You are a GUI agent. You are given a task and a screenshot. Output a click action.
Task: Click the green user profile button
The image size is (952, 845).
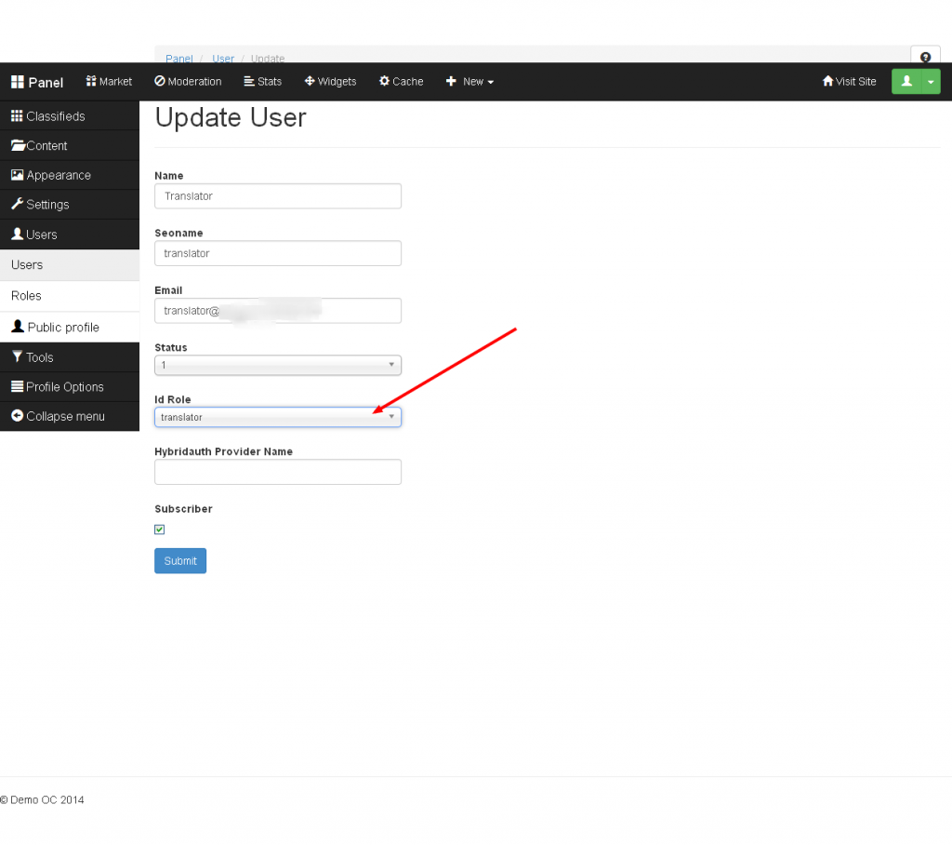coord(906,82)
